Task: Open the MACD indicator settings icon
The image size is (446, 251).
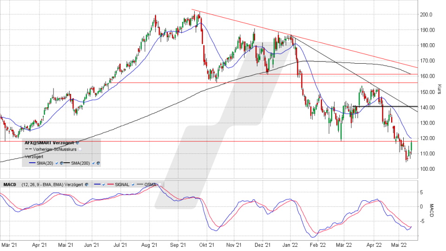Action: 86,185
